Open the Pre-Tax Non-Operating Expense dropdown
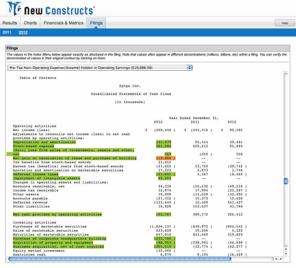This screenshot has width=296, height=268. point(100,68)
